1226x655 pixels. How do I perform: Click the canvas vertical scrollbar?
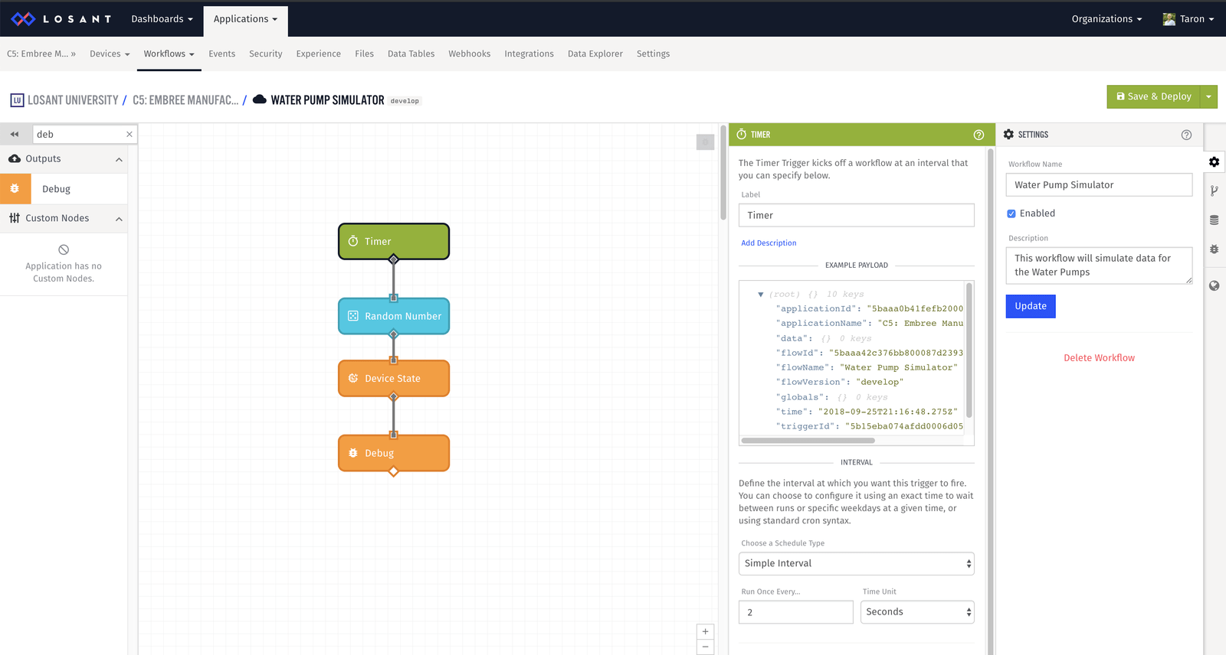point(723,173)
